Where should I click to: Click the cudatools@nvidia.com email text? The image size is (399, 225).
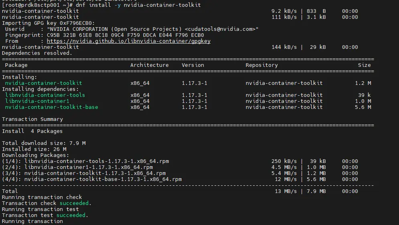pos(220,29)
